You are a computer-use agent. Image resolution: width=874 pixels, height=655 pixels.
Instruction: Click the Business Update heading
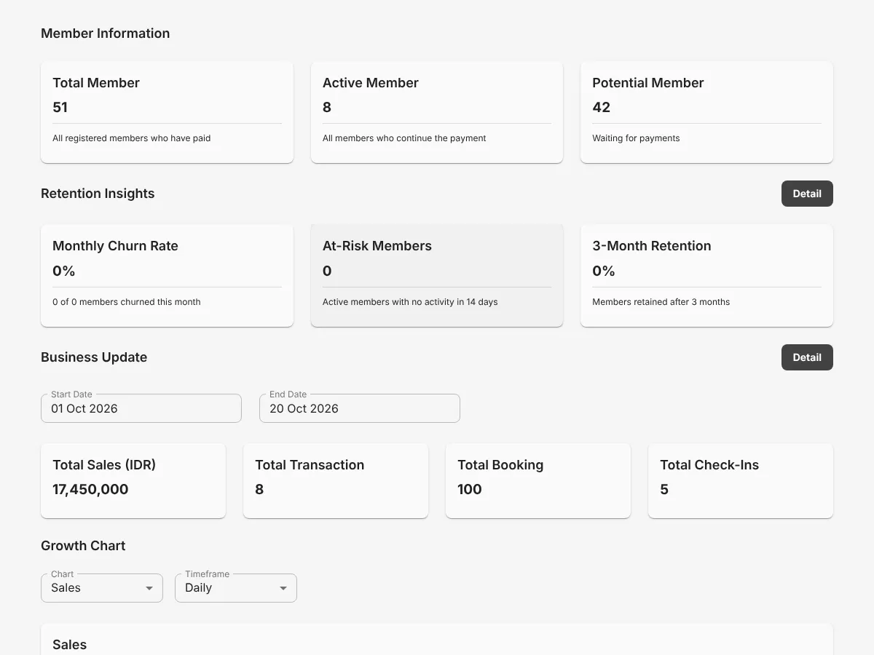coord(94,357)
